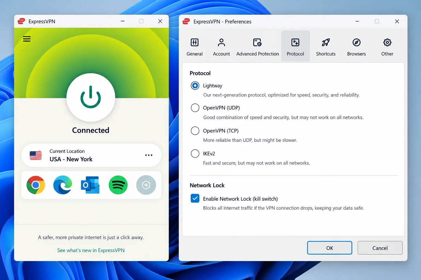Minimize the Preferences window
The image size is (421, 280).
(x=357, y=21)
